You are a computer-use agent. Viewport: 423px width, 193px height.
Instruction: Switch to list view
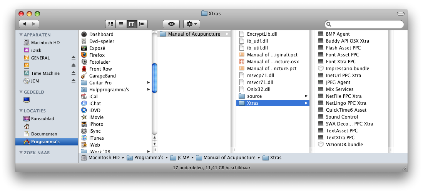click(121, 24)
